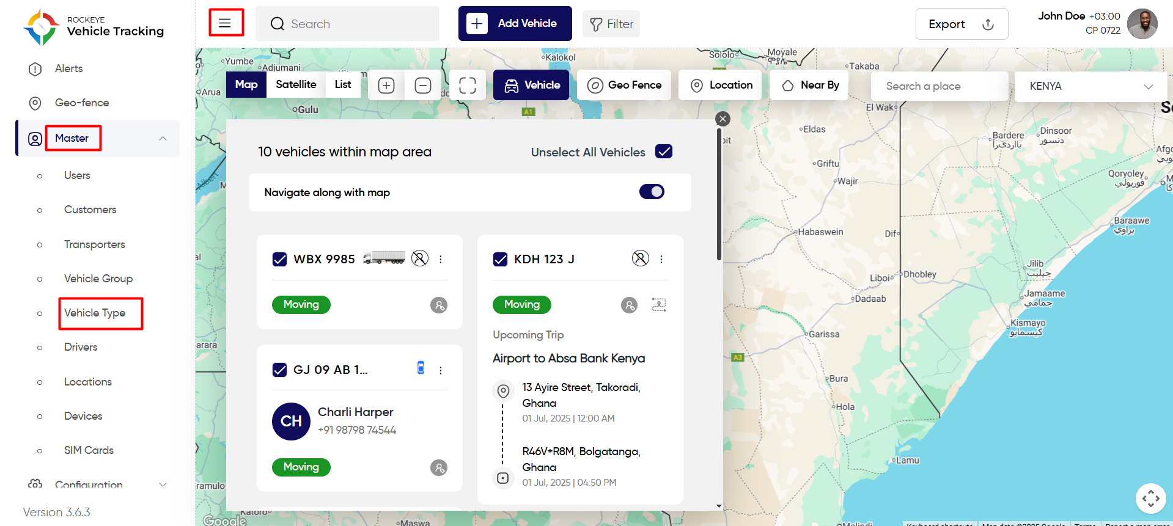1173x526 pixels.
Task: Open the KDH 123 J more options menu
Action: pos(661,259)
